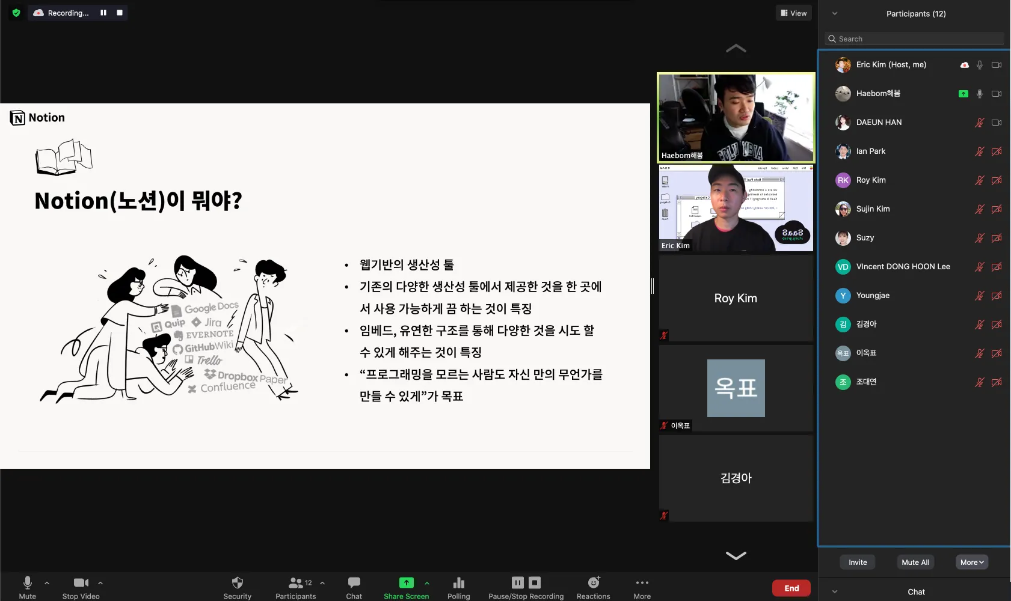Open participants options arrow in the toolbar

point(322,583)
